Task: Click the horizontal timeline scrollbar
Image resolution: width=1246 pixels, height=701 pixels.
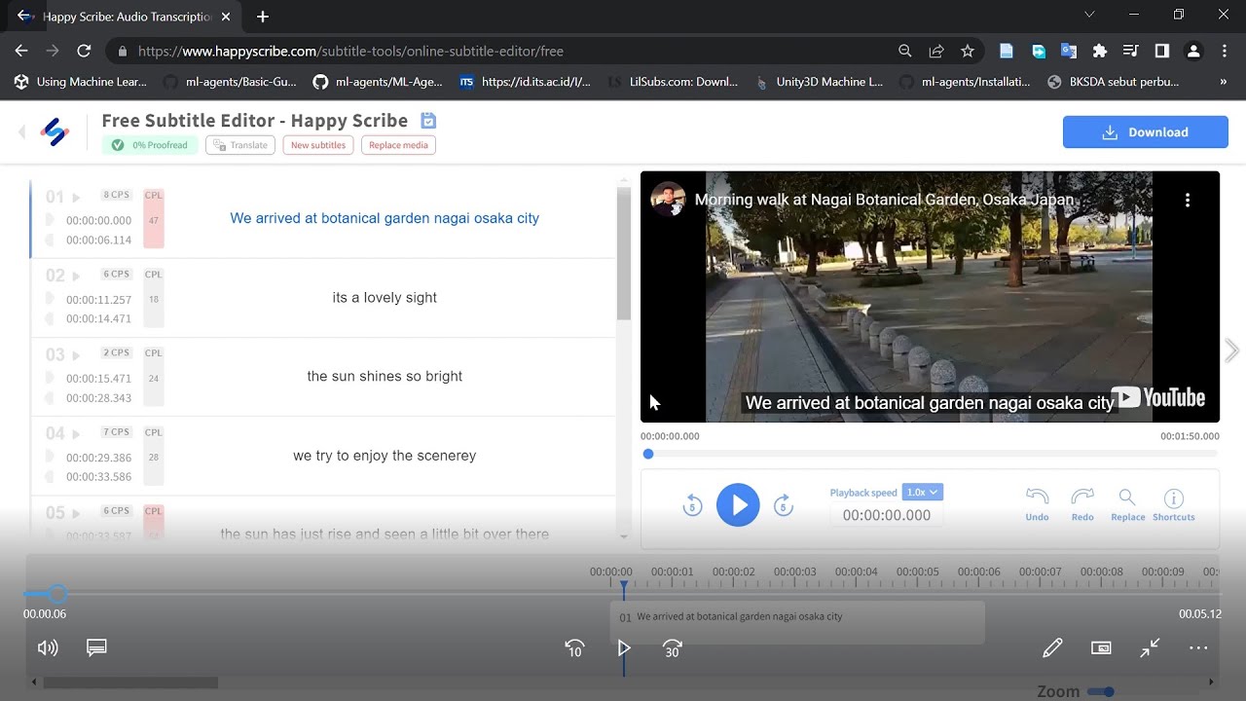Action: (130, 683)
